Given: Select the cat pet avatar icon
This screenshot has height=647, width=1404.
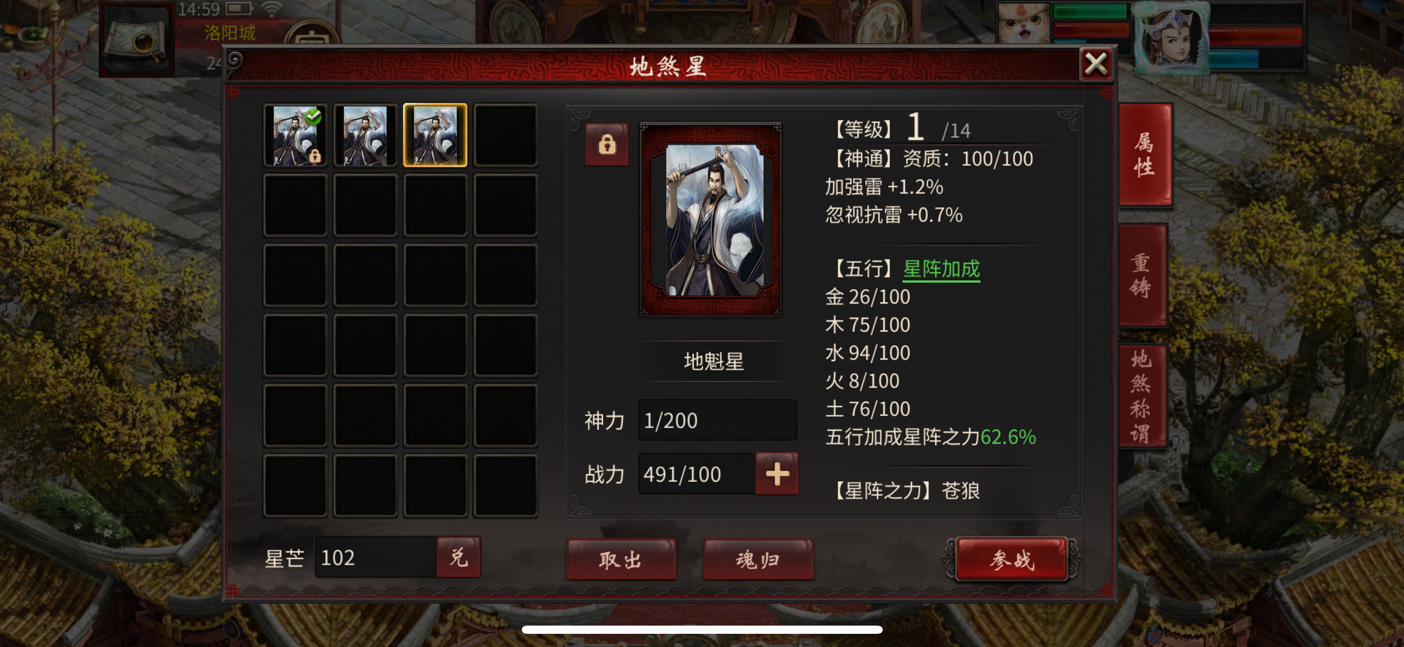Looking at the screenshot, I should (1023, 23).
